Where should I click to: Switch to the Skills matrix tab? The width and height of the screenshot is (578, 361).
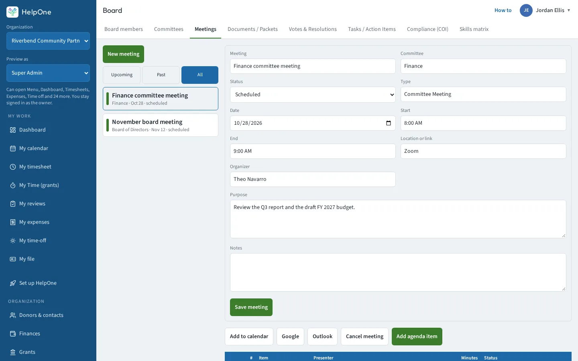pos(474,29)
